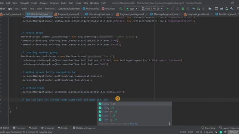The width and height of the screenshot is (239, 134).
Task: Click learnoset in the breadcrumb bar
Action: tap(50, 9)
